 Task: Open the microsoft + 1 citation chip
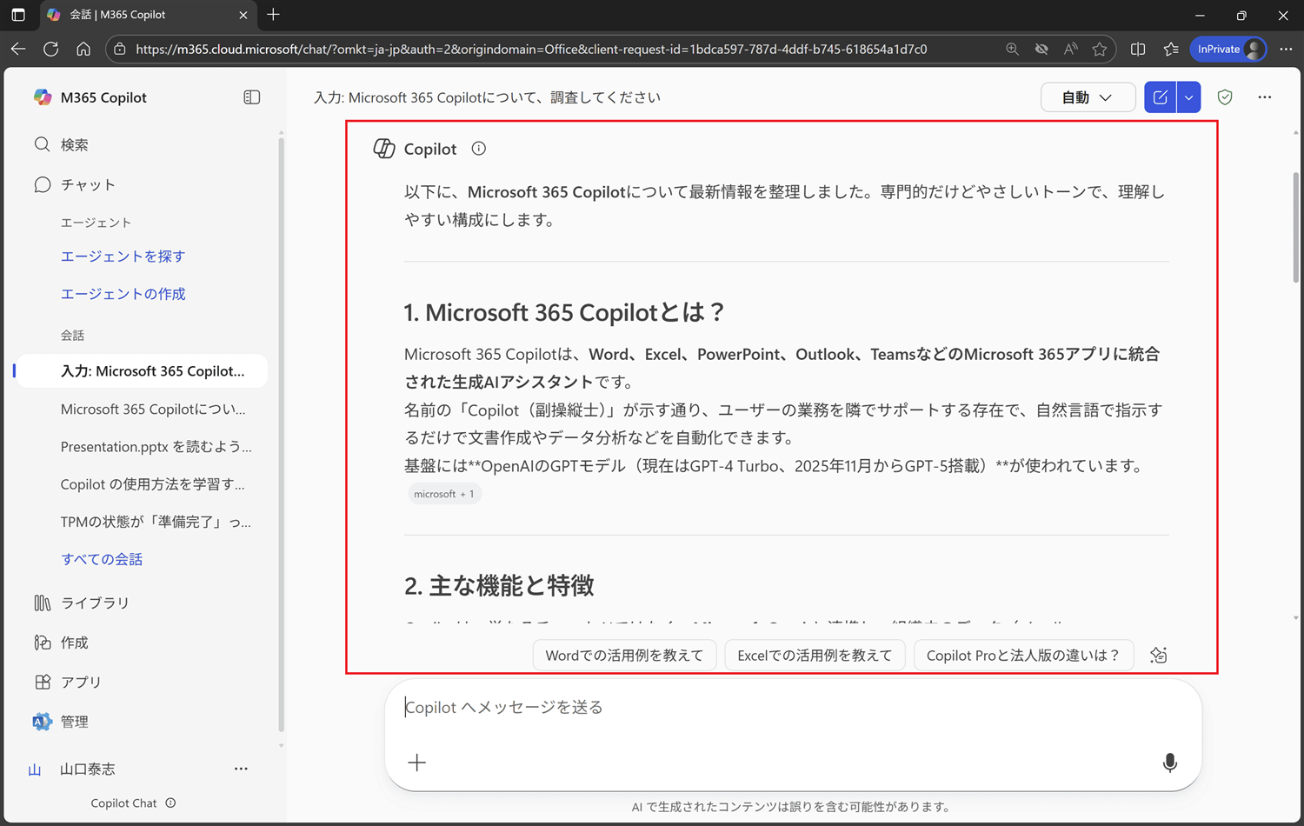(444, 494)
